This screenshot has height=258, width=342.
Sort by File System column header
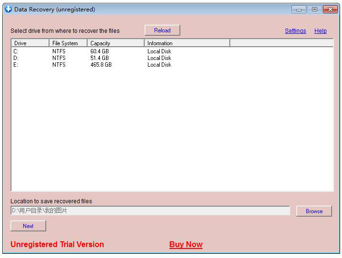click(x=68, y=43)
